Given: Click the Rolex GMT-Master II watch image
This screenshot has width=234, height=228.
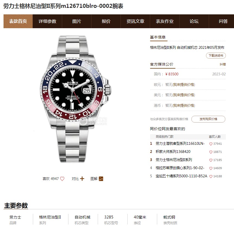Looking at the screenshot, I should tap(76, 99).
